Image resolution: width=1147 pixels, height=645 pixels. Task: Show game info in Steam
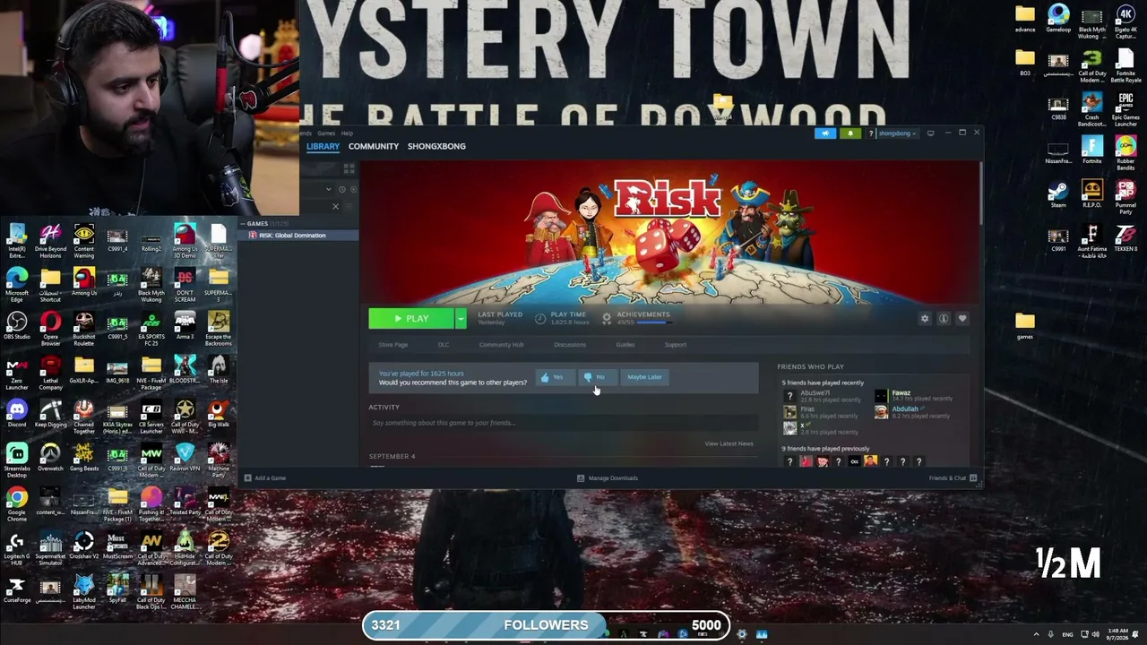944,319
